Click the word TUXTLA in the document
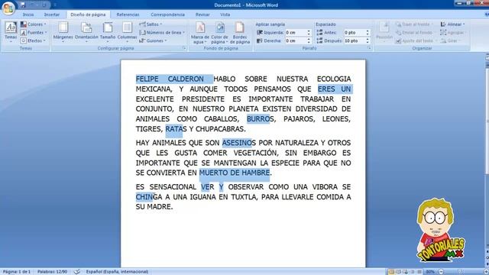 coord(244,197)
